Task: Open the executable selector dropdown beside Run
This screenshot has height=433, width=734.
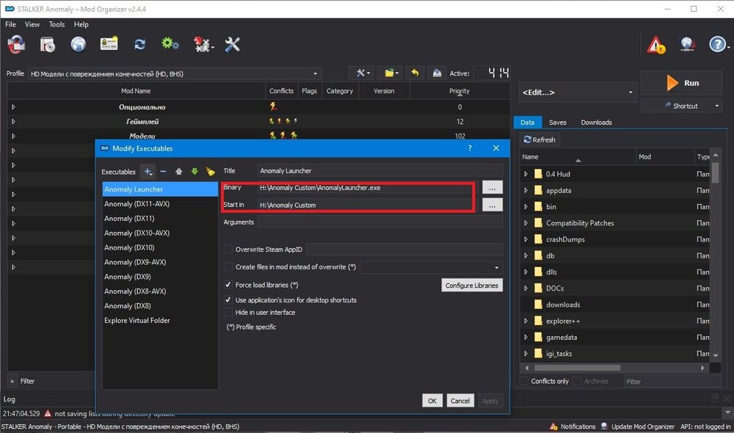Action: coord(577,92)
